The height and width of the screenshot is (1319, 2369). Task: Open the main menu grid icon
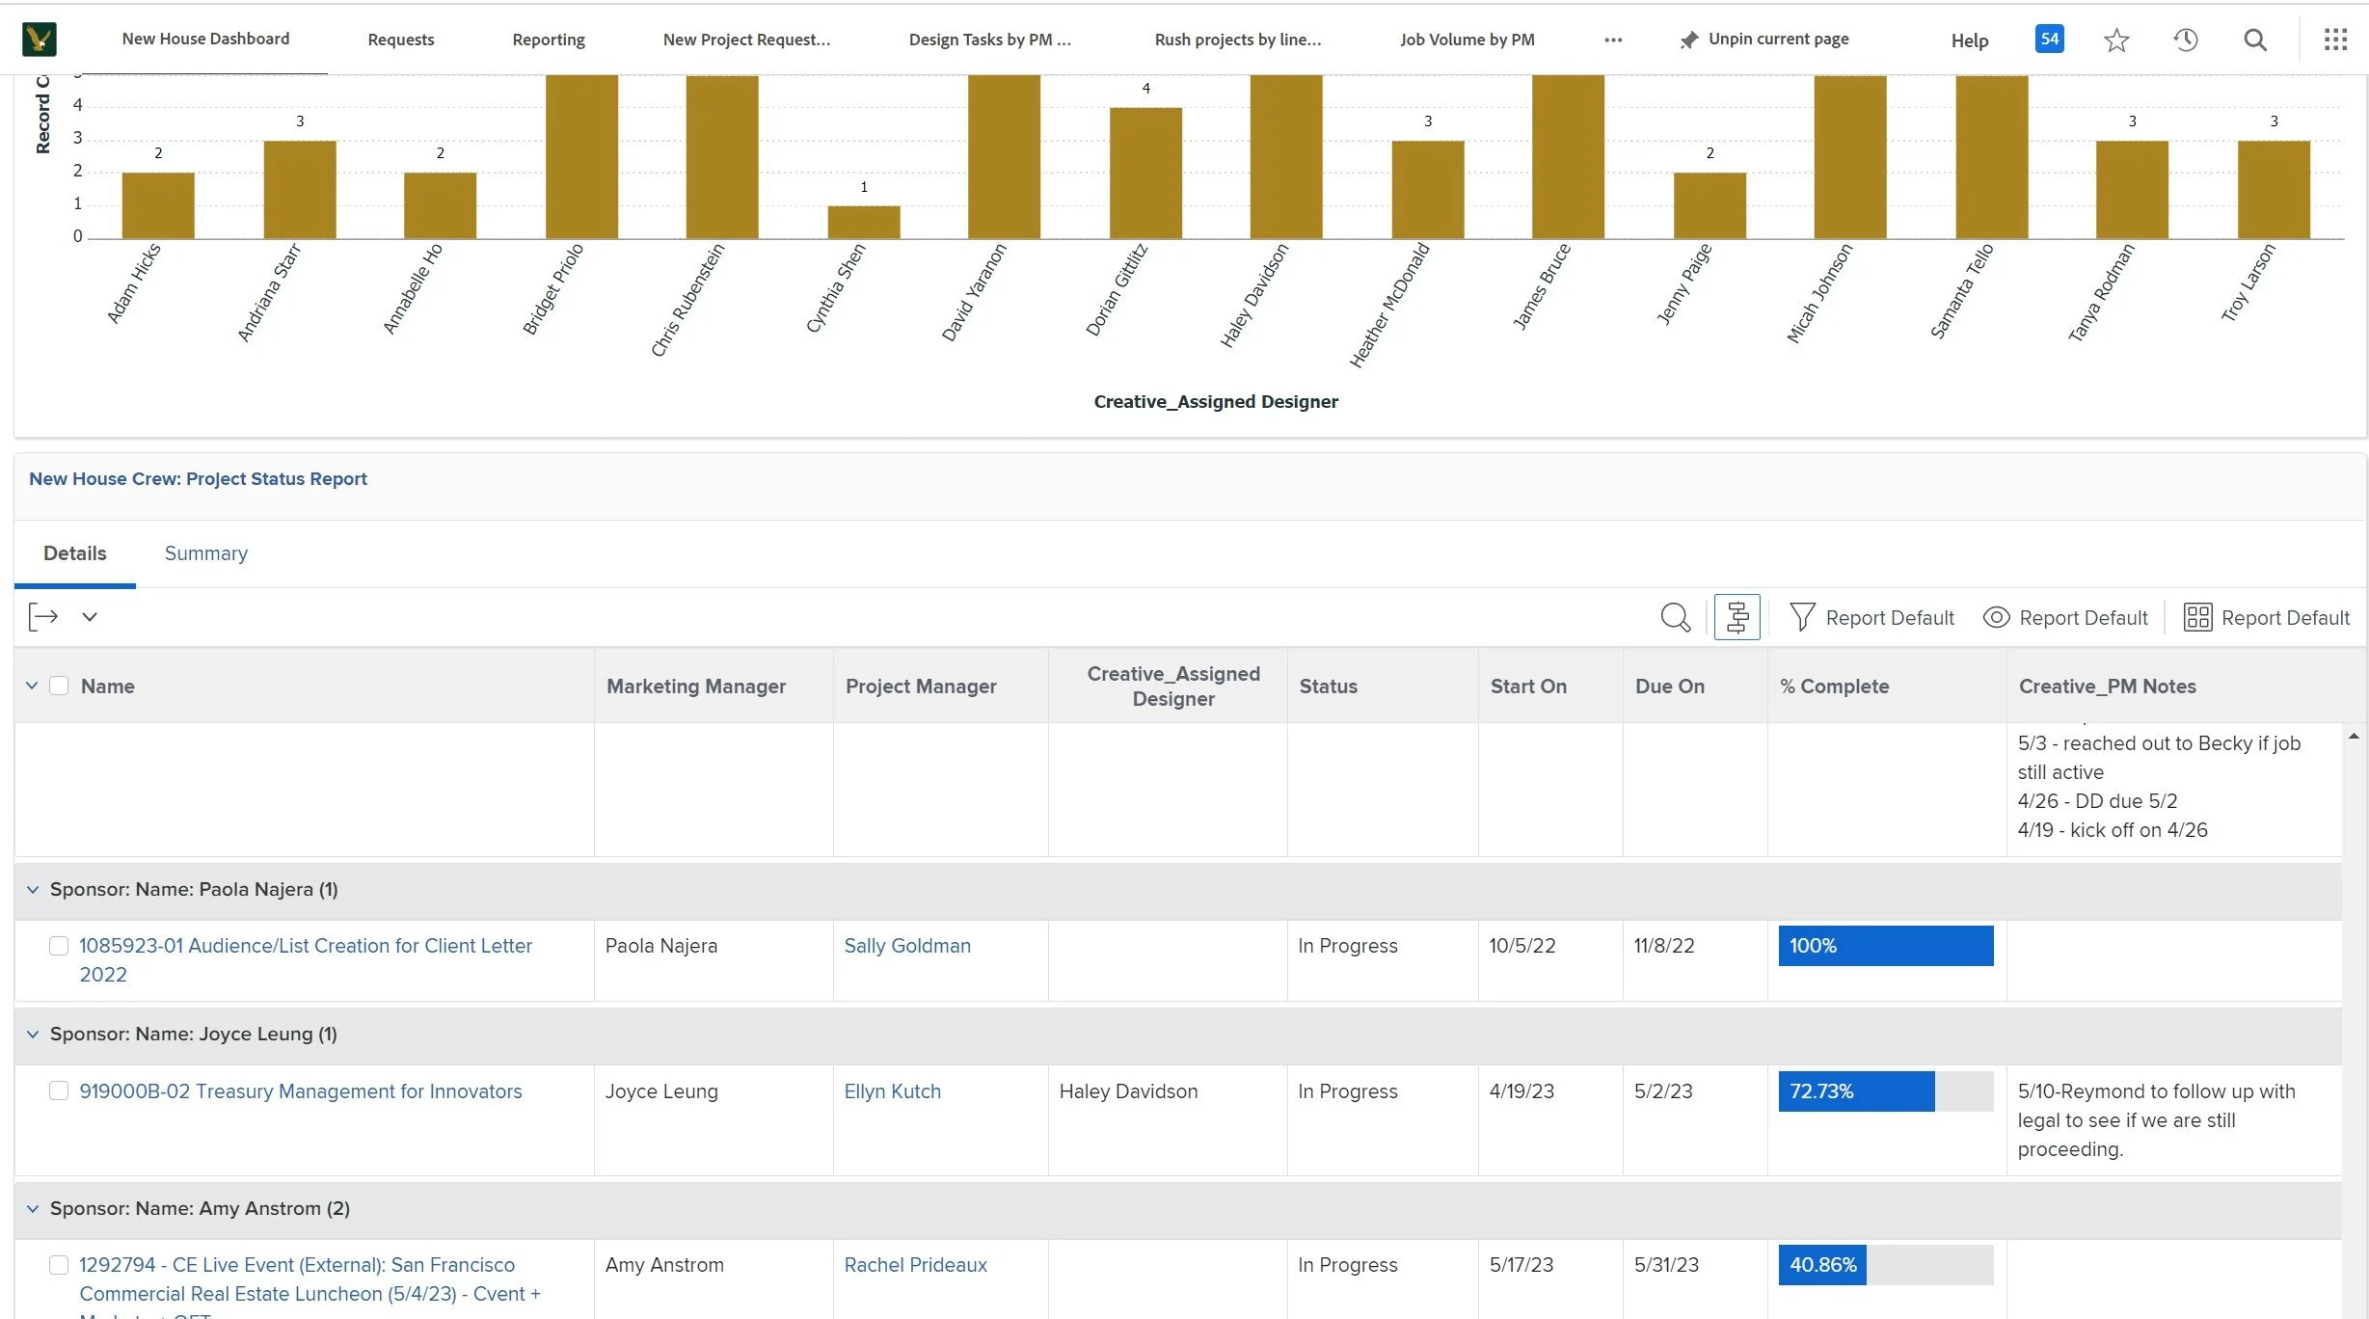pyautogui.click(x=2335, y=40)
